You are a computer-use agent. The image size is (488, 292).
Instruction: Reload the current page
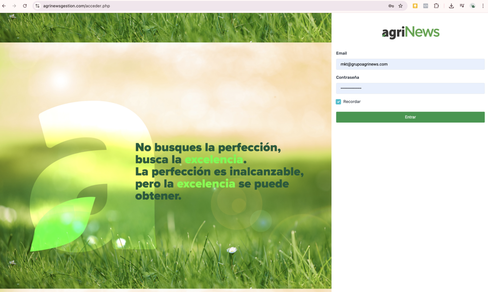point(25,6)
